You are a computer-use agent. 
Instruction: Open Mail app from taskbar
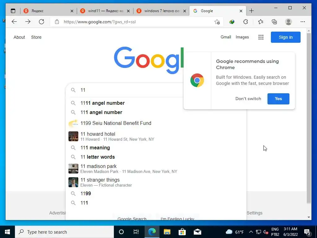(x=198, y=232)
